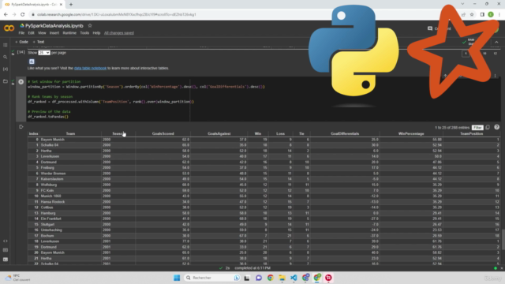Click the notebook title PySparkDataAnalysis.ipynb
This screenshot has width=505, height=284.
(54, 26)
